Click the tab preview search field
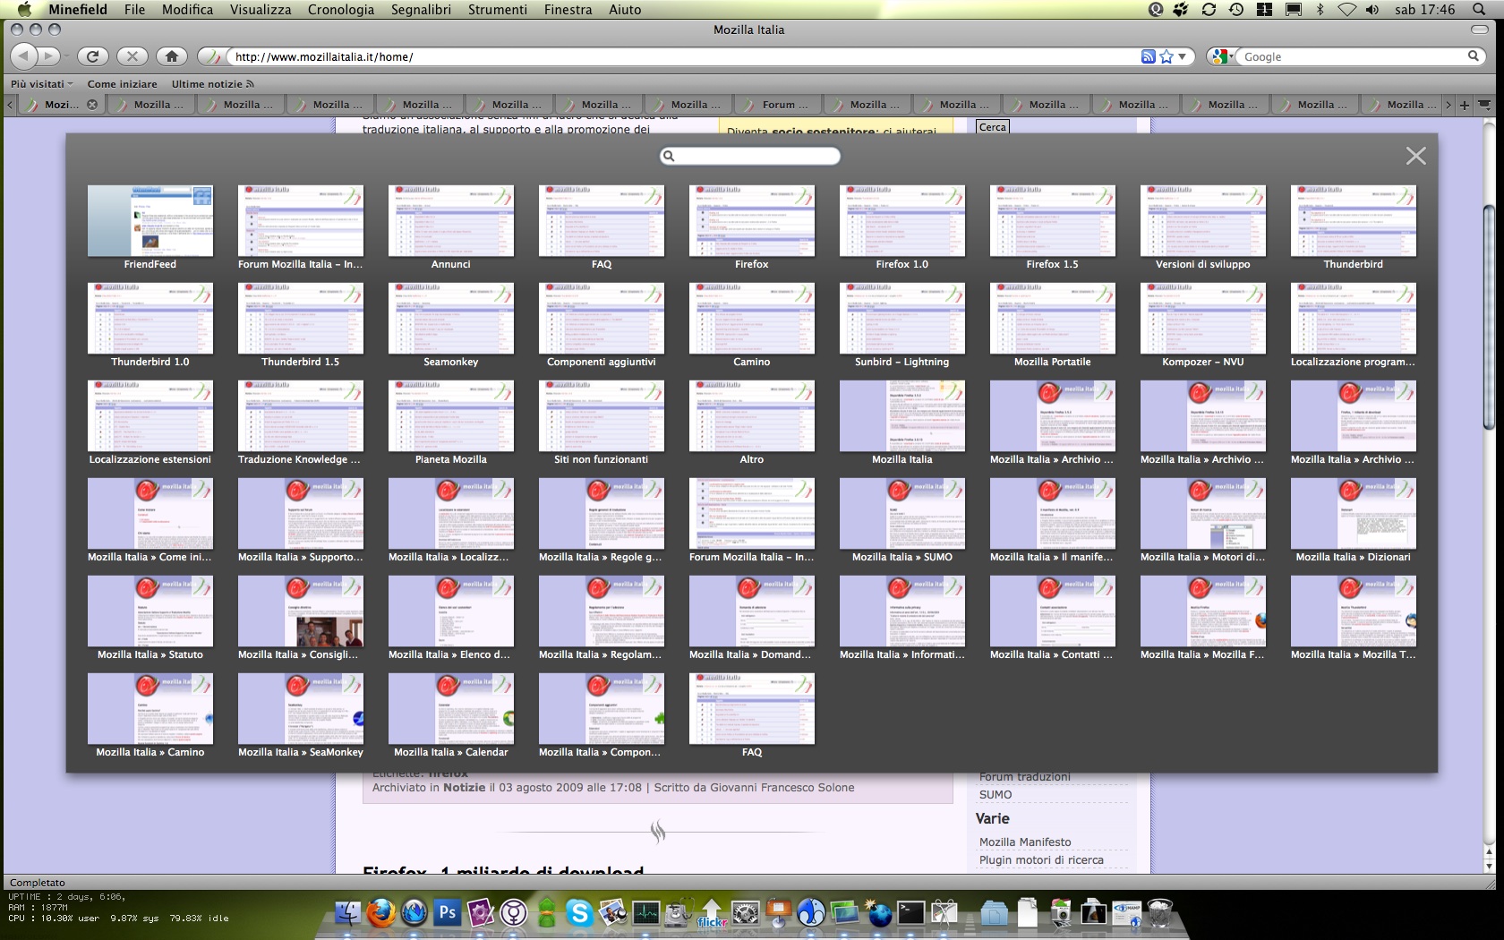This screenshot has height=940, width=1504. 750,156
